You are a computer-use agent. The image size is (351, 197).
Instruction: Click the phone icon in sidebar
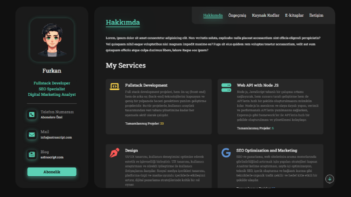(x=32, y=114)
